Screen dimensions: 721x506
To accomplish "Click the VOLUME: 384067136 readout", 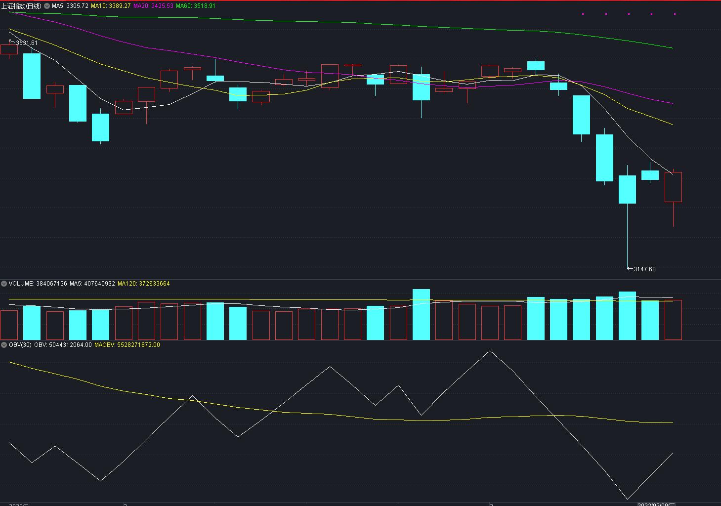I will tap(38, 284).
